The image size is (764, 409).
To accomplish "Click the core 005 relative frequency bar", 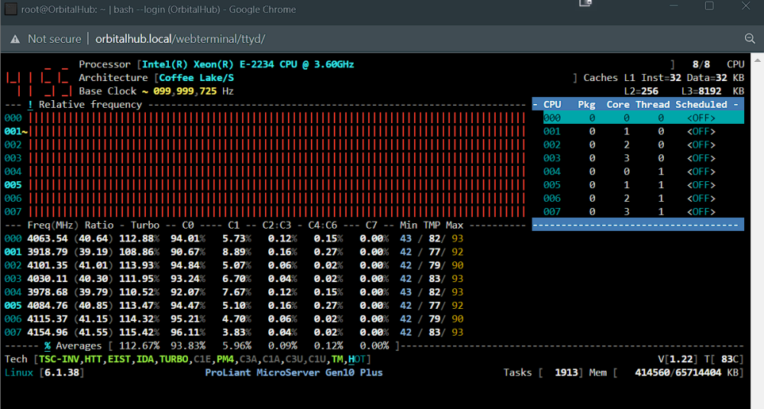I will pos(277,185).
